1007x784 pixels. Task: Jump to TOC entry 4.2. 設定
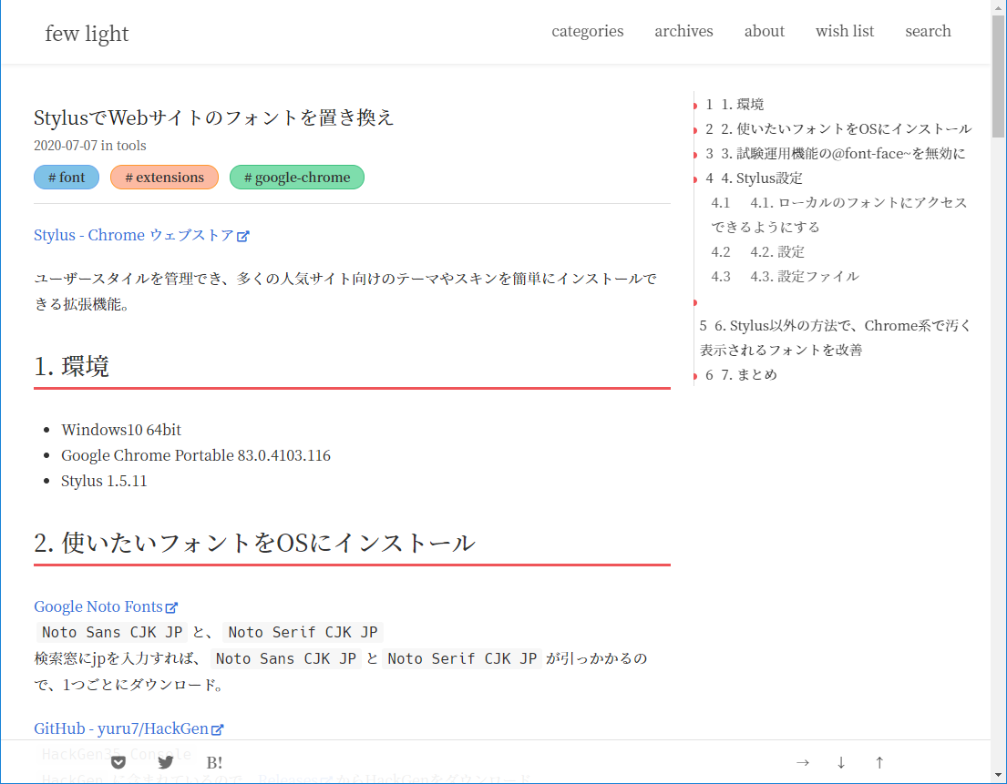758,251
